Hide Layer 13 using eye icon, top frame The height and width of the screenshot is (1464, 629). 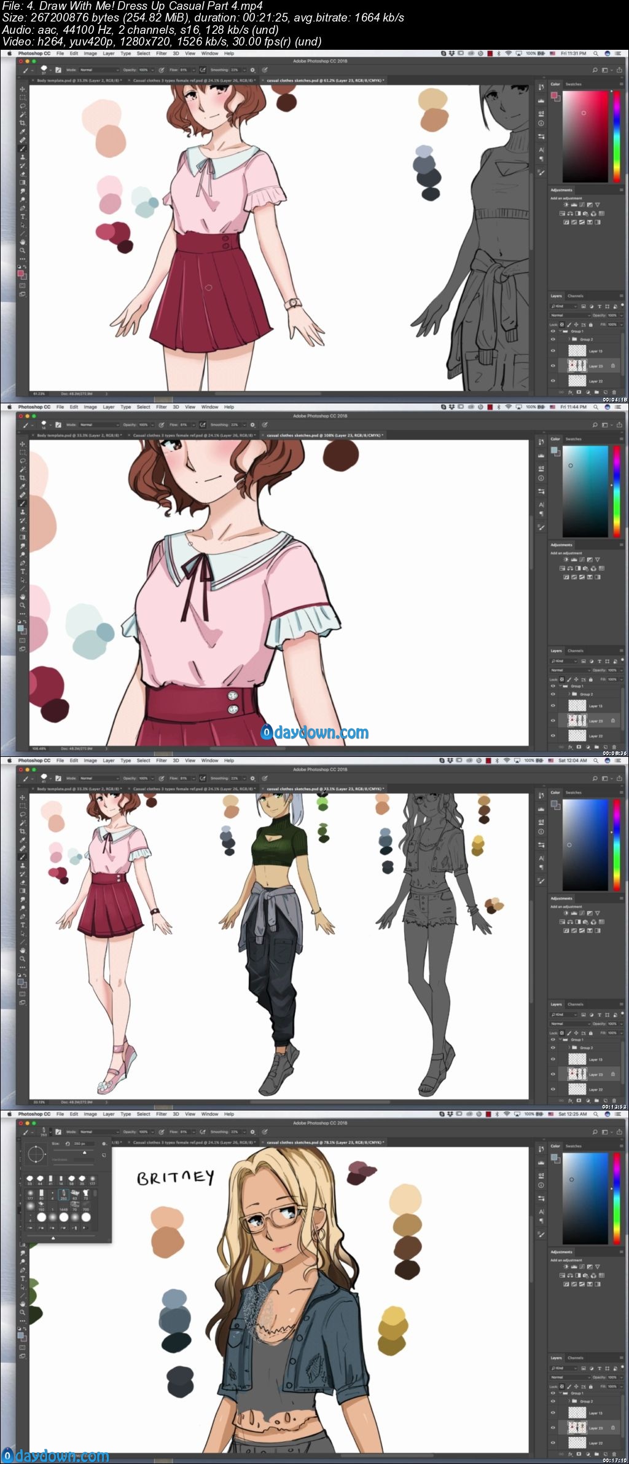(x=553, y=351)
